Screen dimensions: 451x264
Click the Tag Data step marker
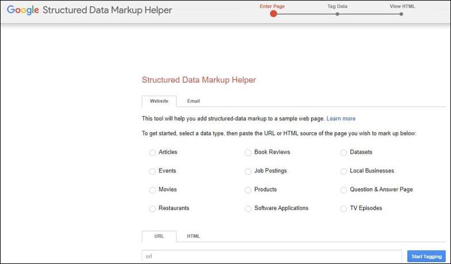coord(337,14)
